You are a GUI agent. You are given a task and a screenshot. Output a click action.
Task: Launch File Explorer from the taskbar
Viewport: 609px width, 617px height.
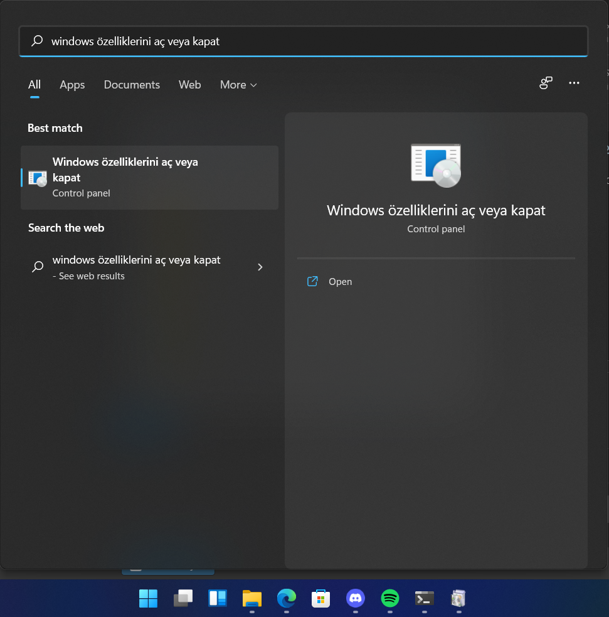pos(252,599)
